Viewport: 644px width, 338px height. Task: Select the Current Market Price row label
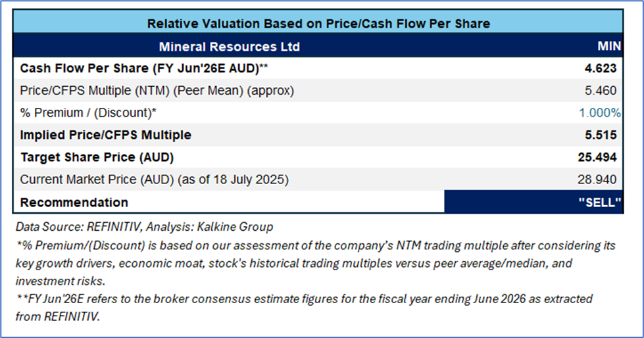pos(154,179)
